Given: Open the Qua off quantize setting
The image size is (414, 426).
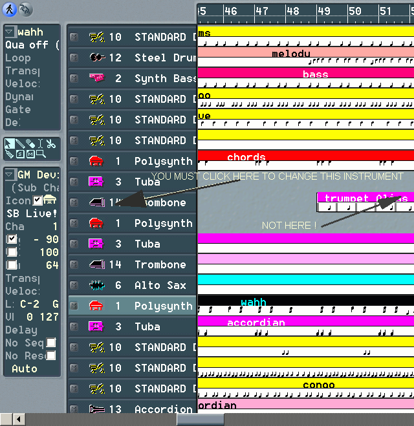Looking at the screenshot, I should [32, 45].
